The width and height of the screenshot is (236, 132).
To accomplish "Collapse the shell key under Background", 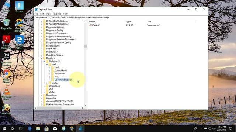I will 47,65.
